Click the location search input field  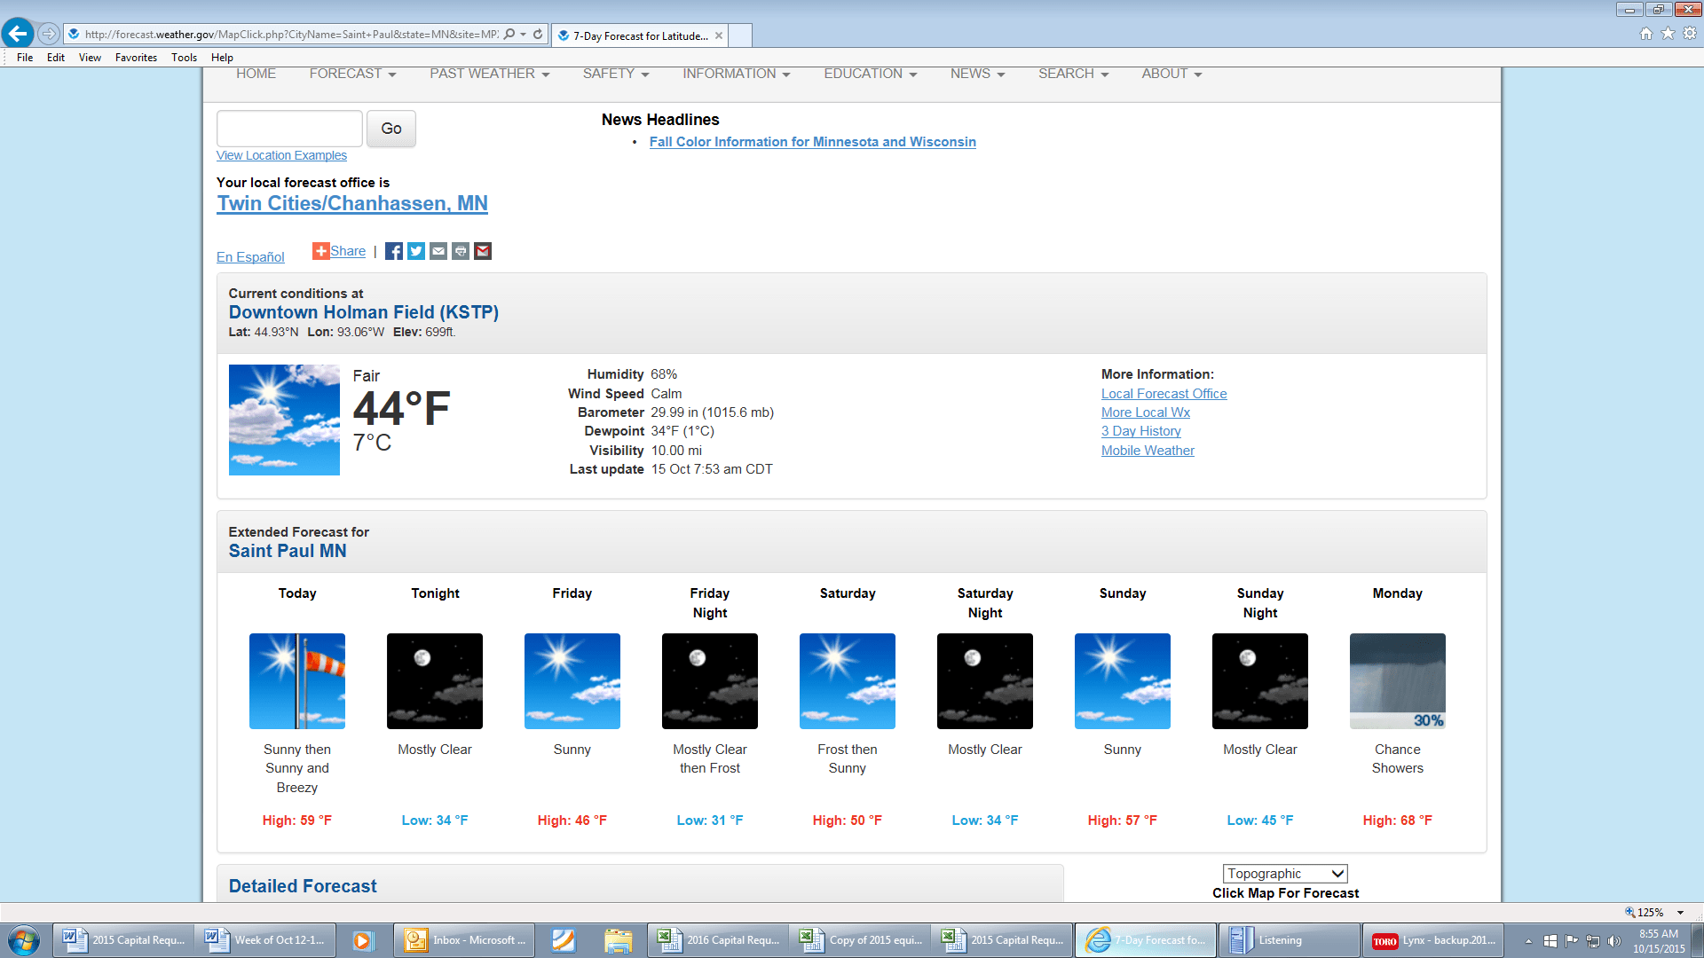tap(289, 129)
